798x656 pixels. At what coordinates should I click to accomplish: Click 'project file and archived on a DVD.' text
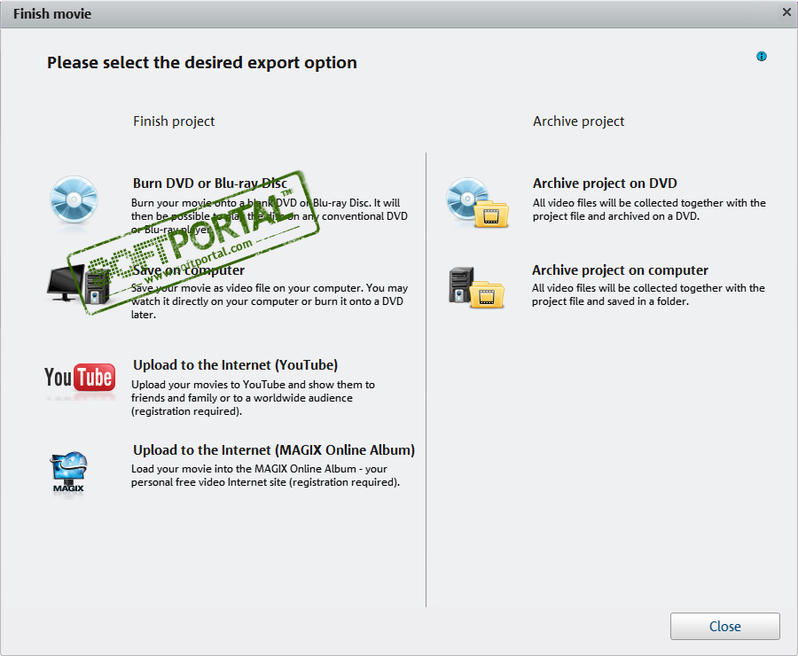pyautogui.click(x=616, y=216)
